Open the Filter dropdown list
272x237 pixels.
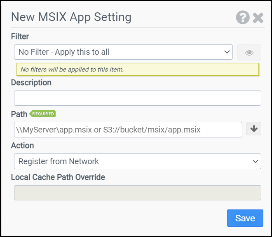(x=123, y=52)
